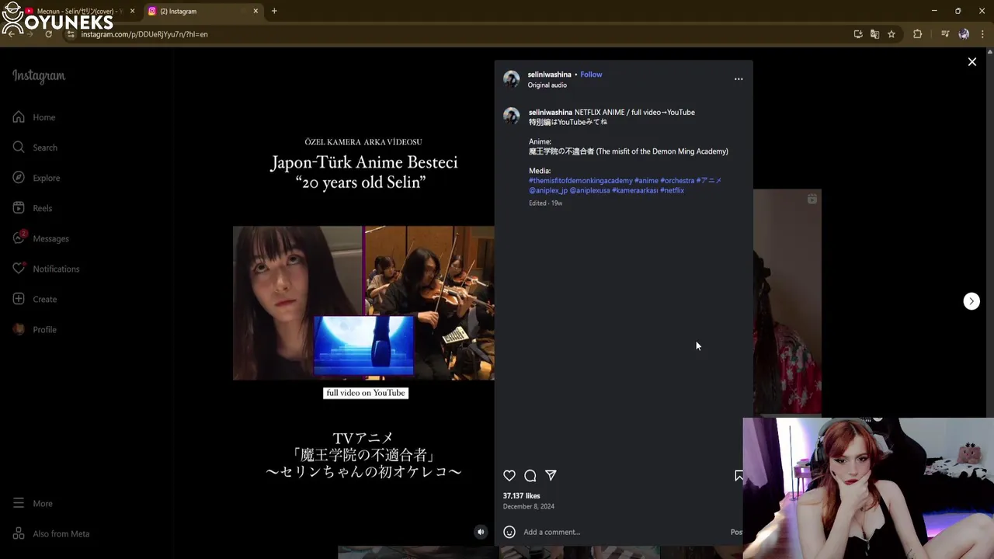994x559 pixels.
Task: Toggle the video mute speaker icon
Action: tap(481, 532)
